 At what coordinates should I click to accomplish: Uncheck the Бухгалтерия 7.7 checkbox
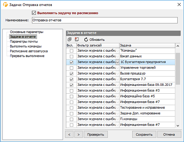click(x=71, y=79)
